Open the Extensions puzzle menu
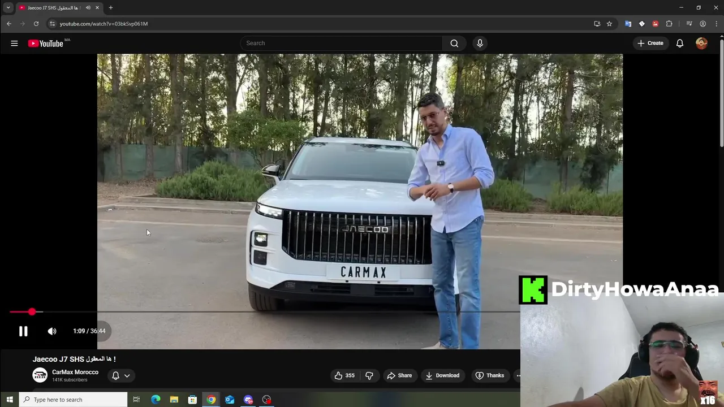Viewport: 724px width, 407px height. coord(669,24)
